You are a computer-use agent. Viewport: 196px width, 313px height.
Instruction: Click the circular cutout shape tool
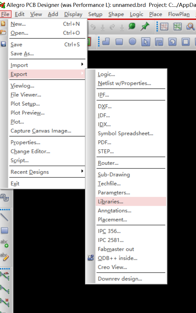[x=172, y=42]
